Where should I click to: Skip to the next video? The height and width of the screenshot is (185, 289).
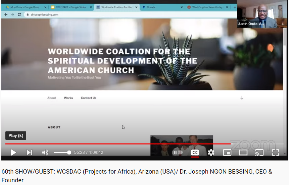tap(29, 152)
